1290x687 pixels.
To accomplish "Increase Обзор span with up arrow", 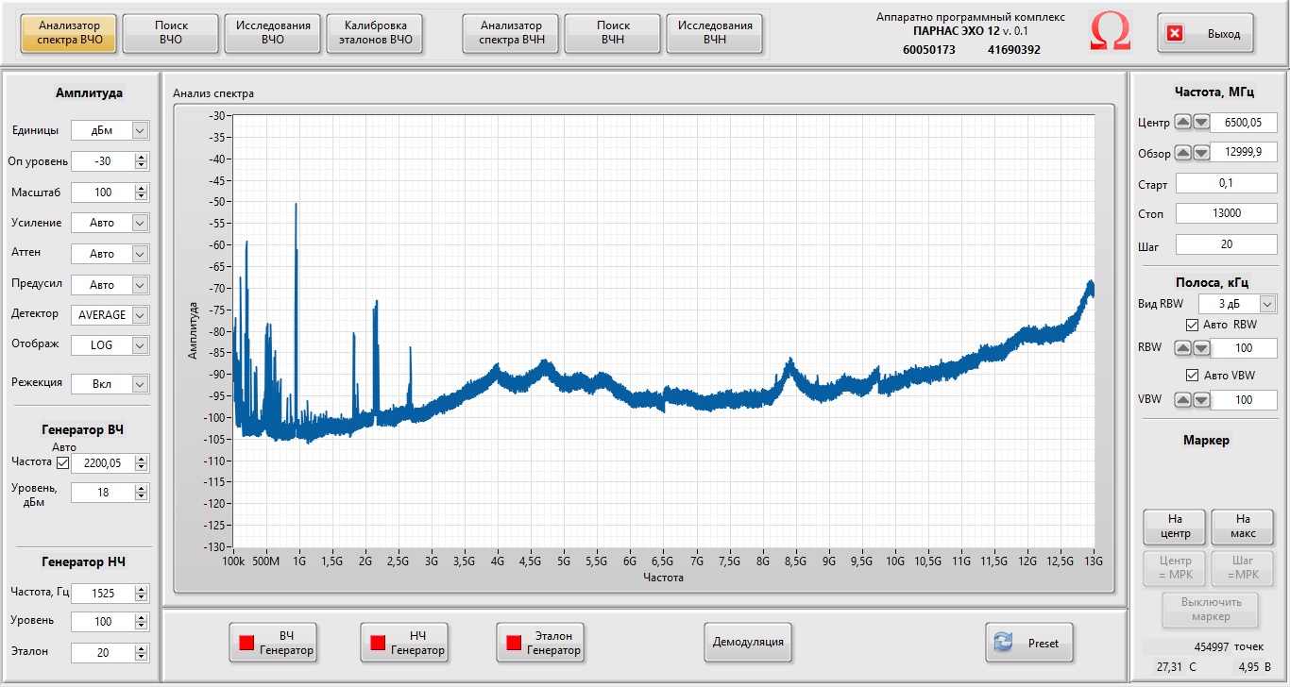I will pyautogui.click(x=1183, y=153).
